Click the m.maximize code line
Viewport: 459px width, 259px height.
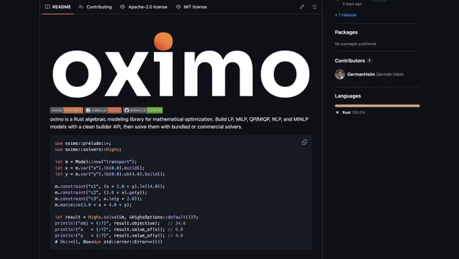pos(93,205)
